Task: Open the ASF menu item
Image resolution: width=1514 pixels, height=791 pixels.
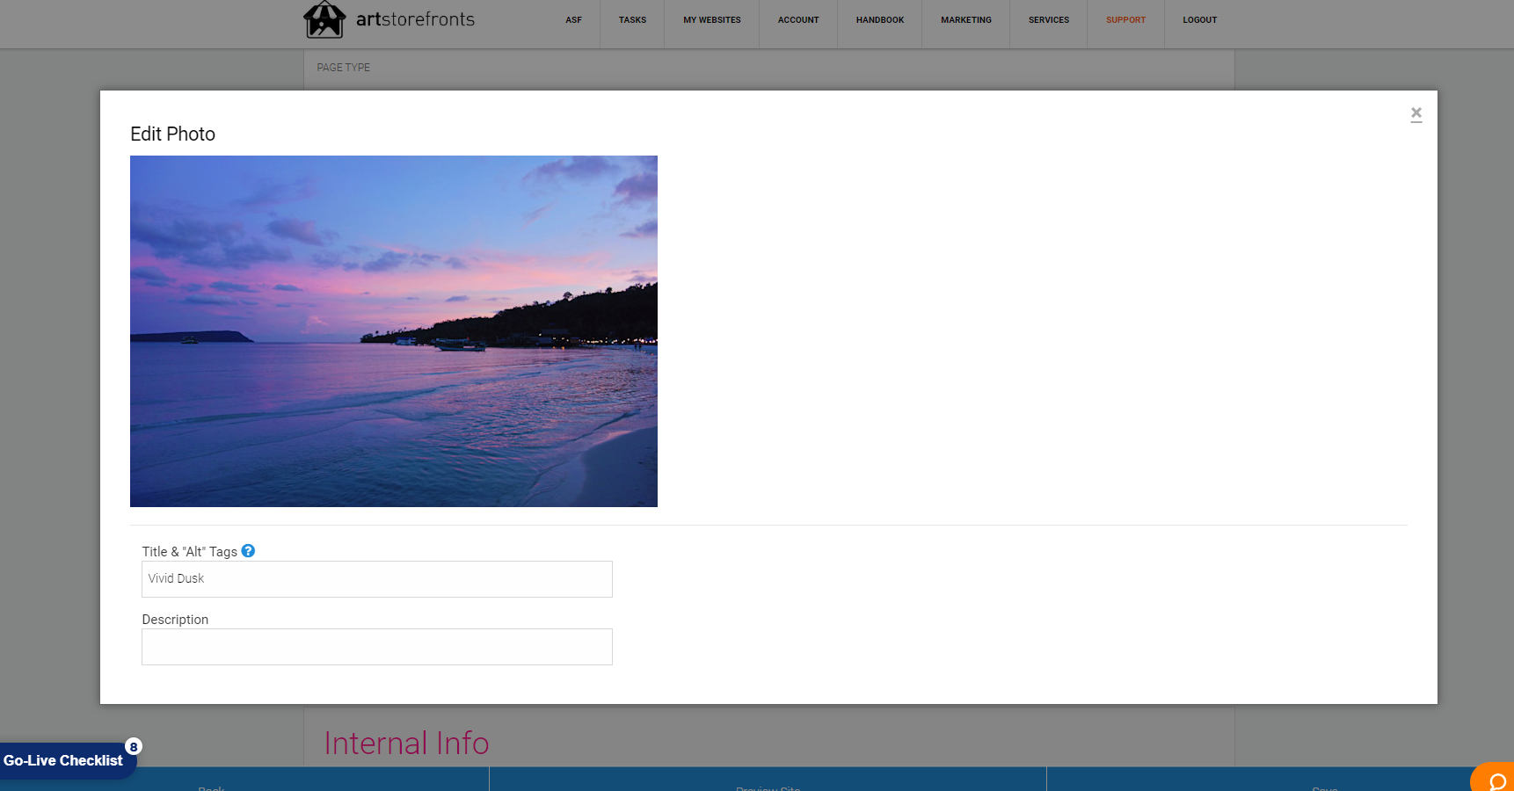Action: coord(574,19)
